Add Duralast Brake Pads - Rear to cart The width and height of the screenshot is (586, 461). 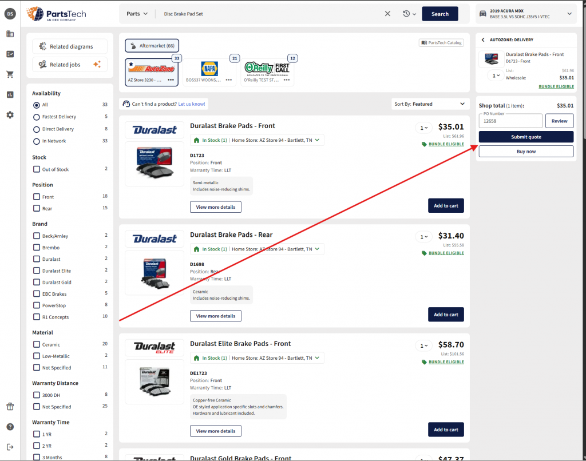pyautogui.click(x=445, y=315)
